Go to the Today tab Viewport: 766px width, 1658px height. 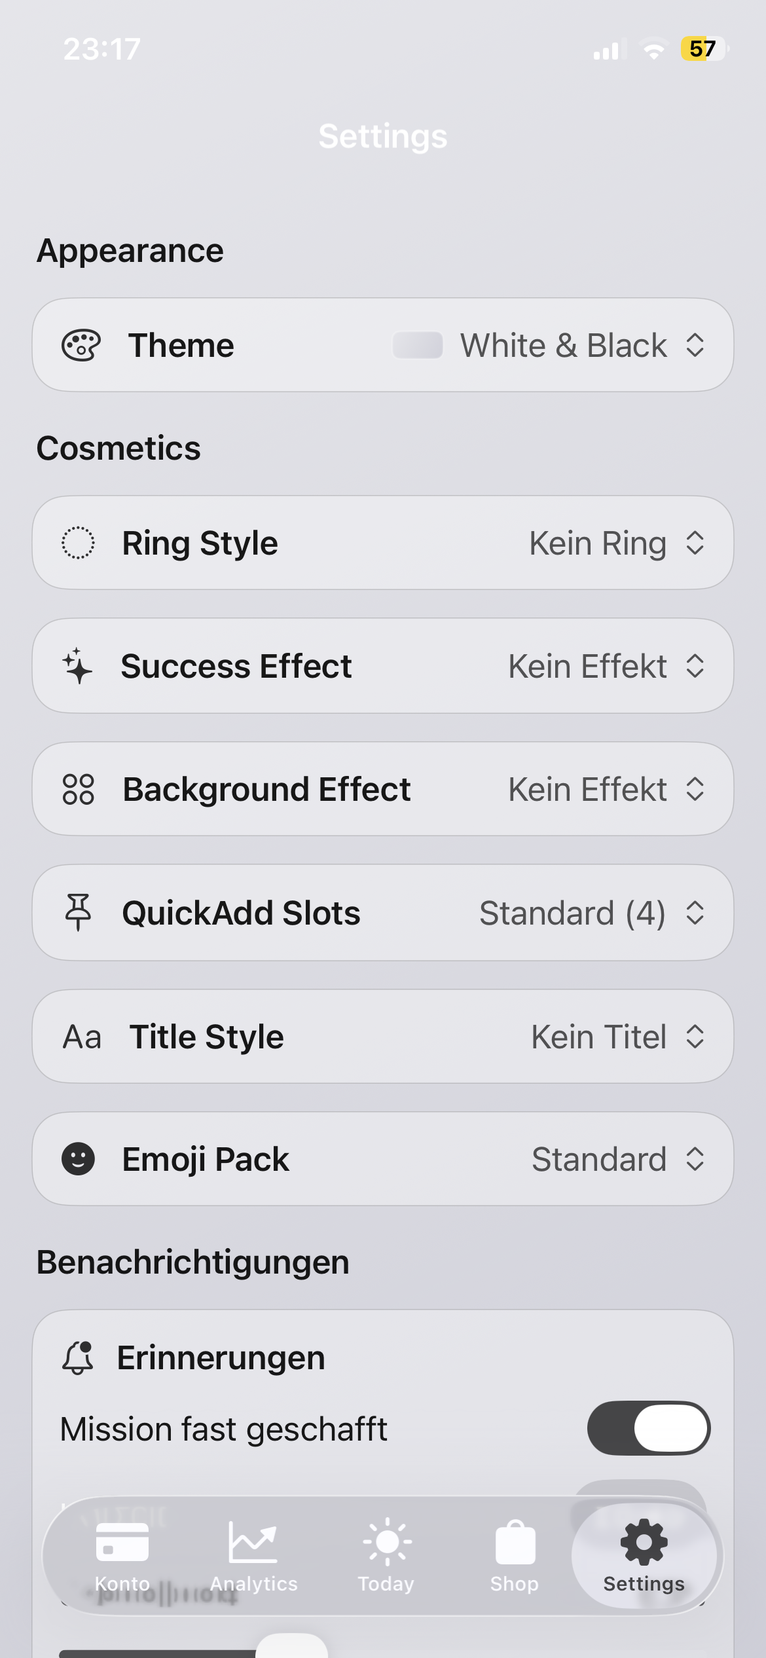tap(386, 1556)
